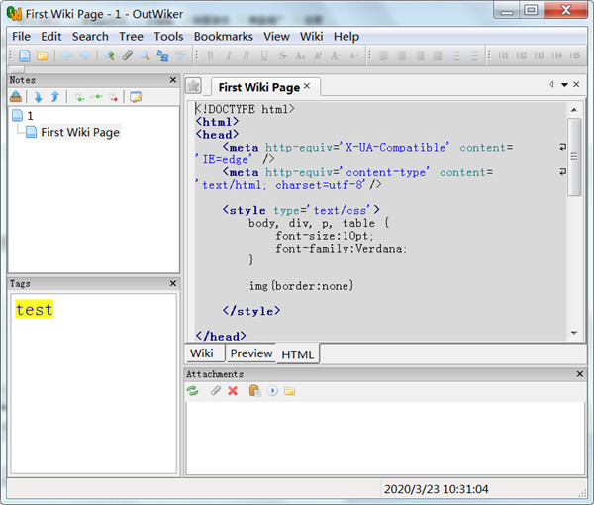Click the yellow 'test' tag

34,310
